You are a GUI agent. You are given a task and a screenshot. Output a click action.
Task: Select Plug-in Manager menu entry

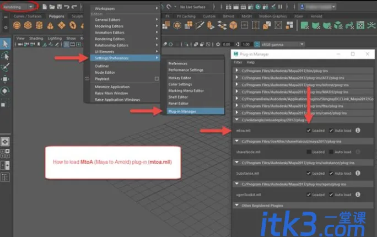195,111
